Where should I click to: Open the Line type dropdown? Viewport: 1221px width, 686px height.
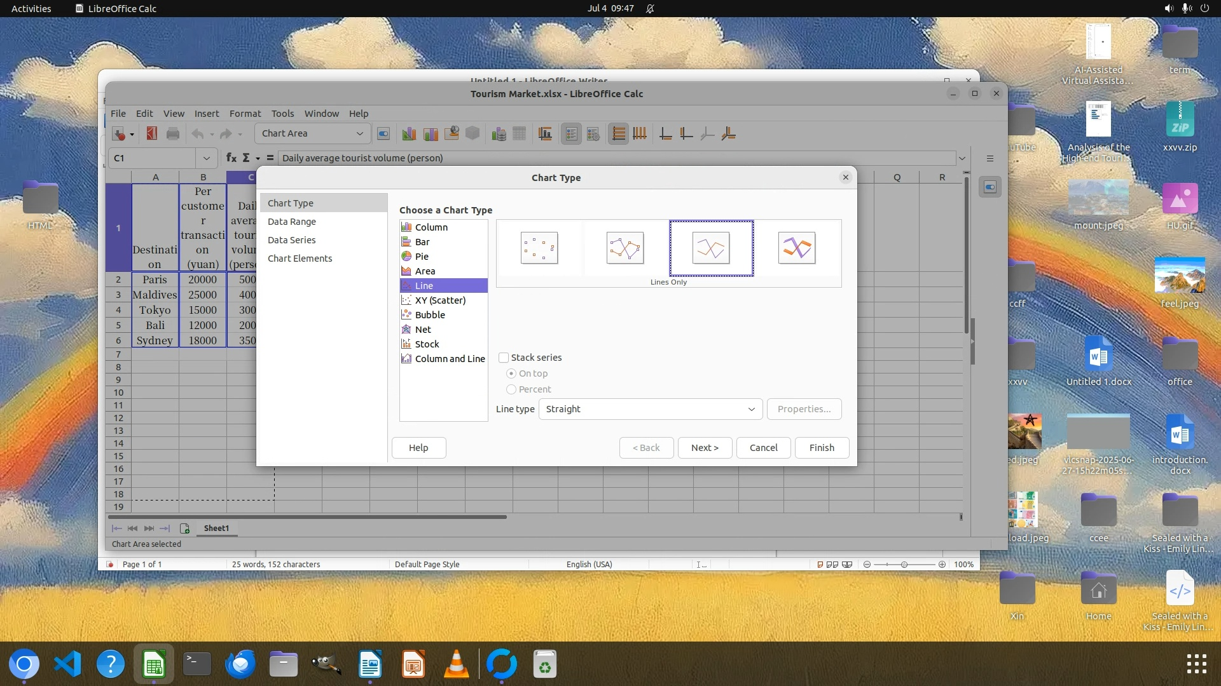(650, 409)
